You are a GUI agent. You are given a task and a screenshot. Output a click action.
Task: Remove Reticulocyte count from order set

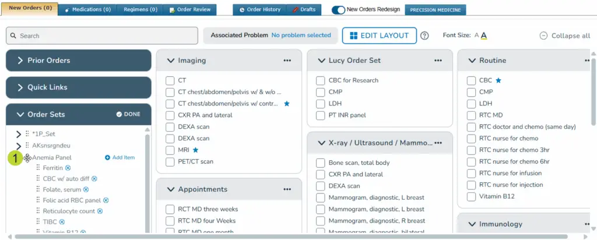[x=100, y=211]
